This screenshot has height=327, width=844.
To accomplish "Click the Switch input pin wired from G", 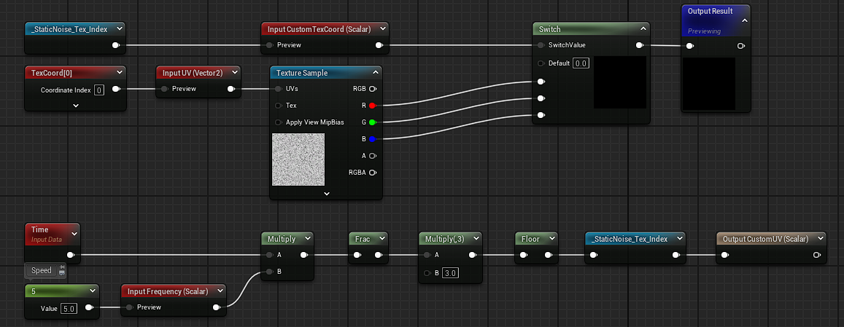I will pyautogui.click(x=541, y=98).
